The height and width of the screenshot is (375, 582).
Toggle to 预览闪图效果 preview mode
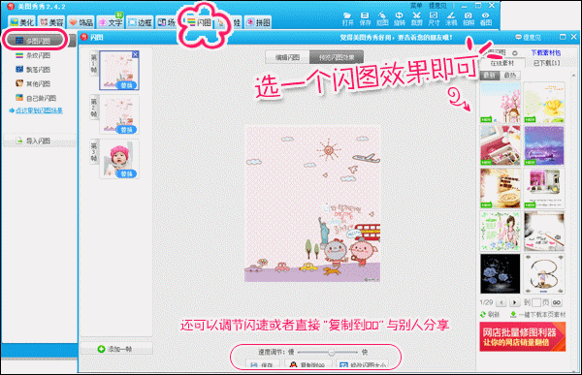pos(337,57)
